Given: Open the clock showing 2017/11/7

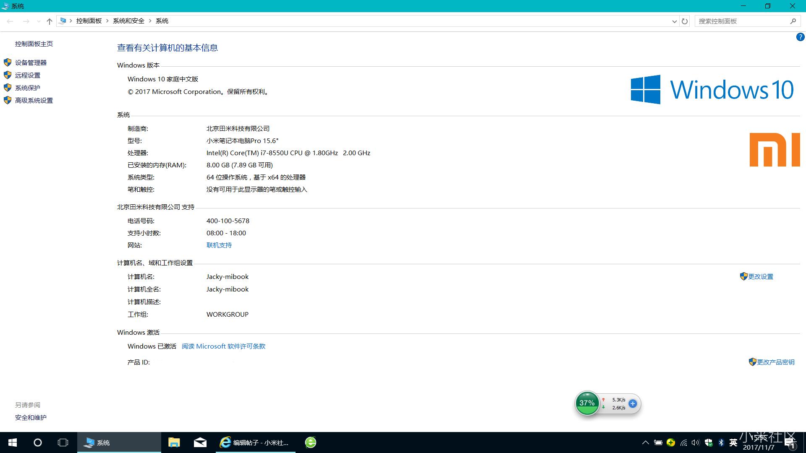Looking at the screenshot, I should pyautogui.click(x=759, y=443).
